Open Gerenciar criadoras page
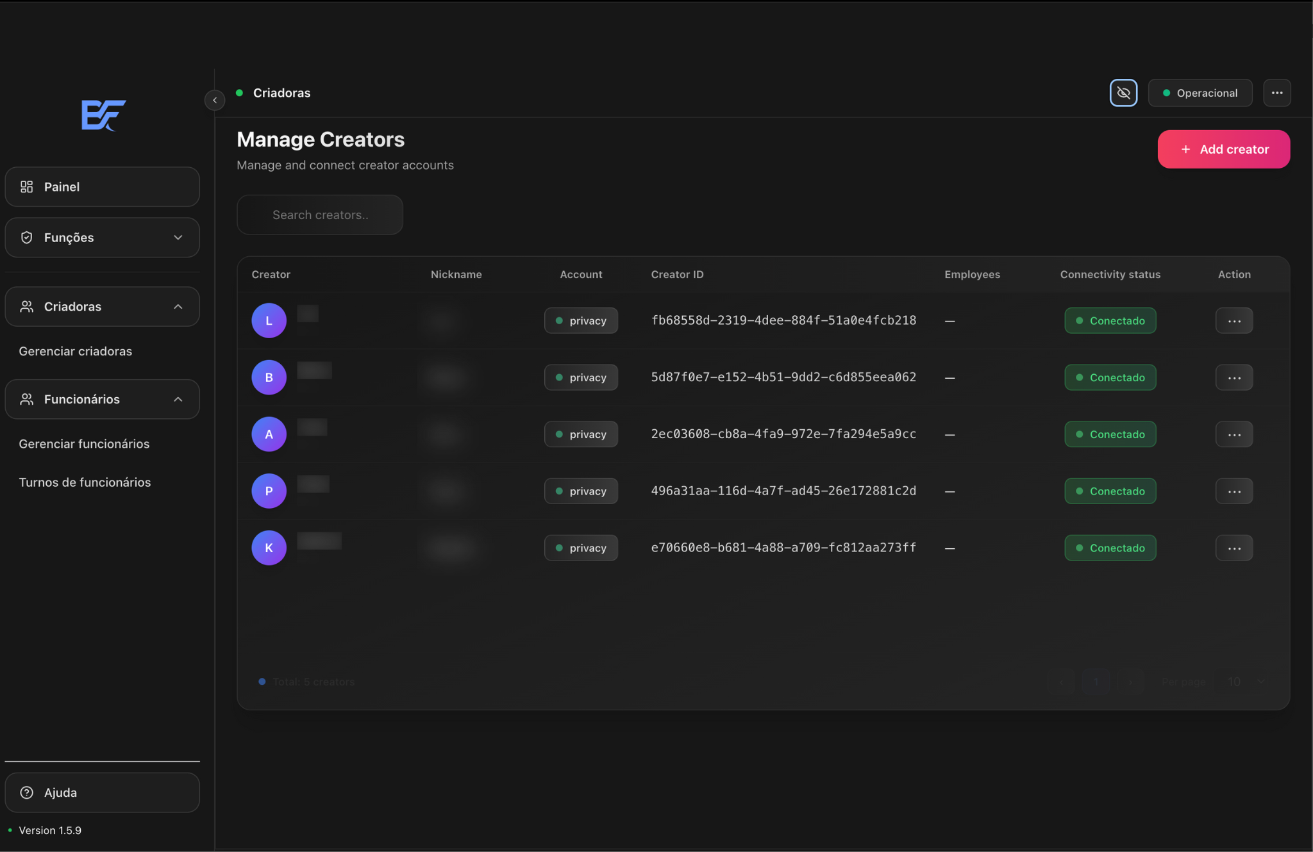The image size is (1313, 852). 76,351
